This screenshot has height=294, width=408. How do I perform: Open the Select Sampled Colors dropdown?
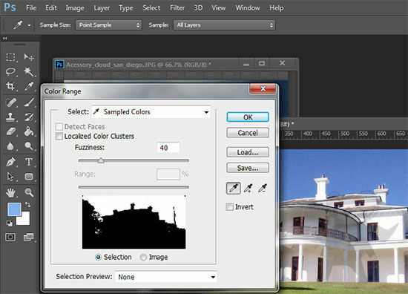(x=151, y=112)
